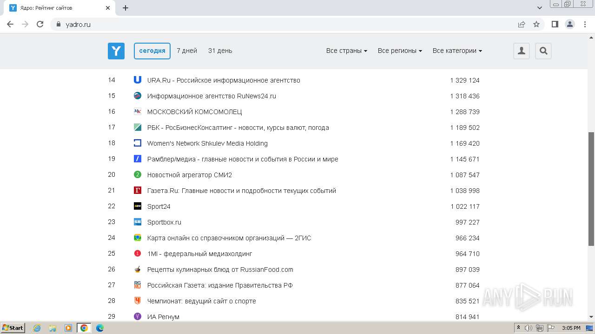Reload the page in Chrome

point(40,24)
